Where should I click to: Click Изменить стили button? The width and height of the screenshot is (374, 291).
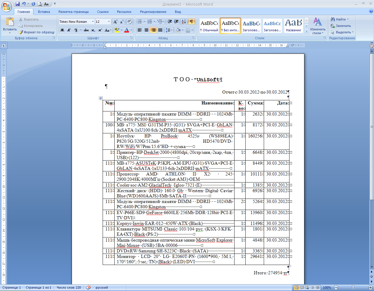pyautogui.click(x=318, y=26)
